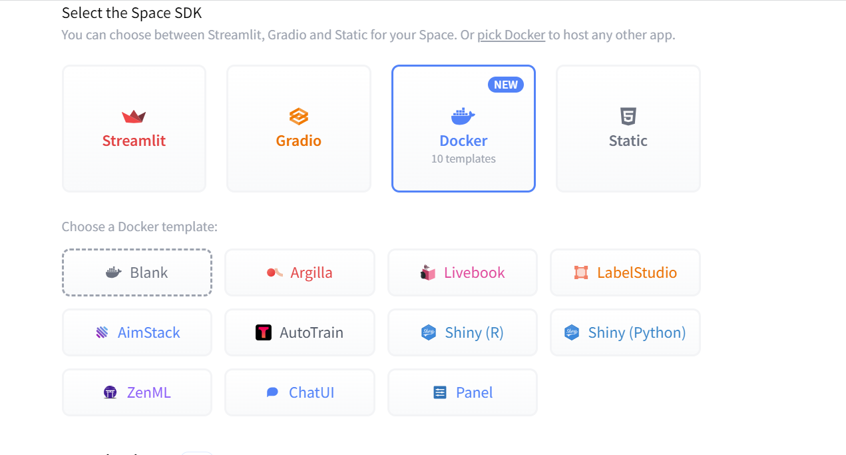The width and height of the screenshot is (846, 455).
Task: Choose the Static SDK option
Action: click(x=628, y=129)
